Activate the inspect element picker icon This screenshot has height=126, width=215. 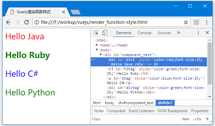(96, 33)
